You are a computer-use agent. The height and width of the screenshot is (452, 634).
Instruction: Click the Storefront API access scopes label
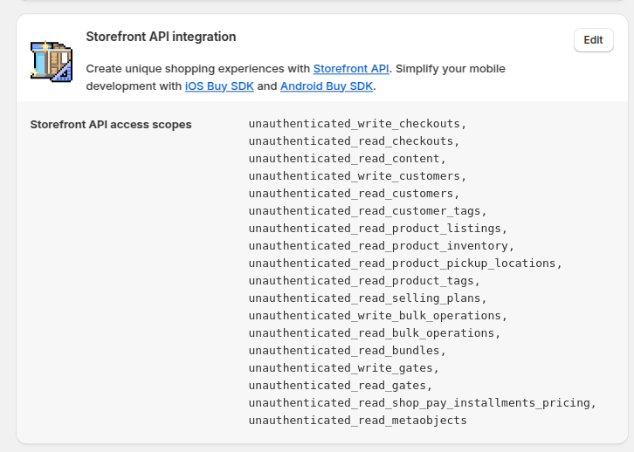111,125
